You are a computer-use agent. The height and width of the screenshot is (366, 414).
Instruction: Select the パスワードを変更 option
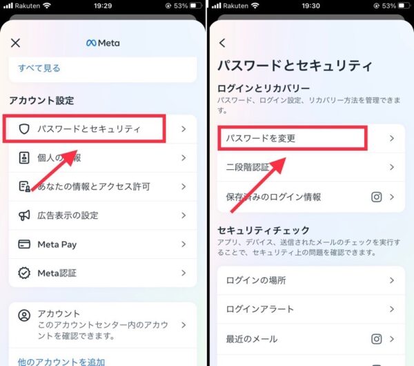(x=311, y=138)
